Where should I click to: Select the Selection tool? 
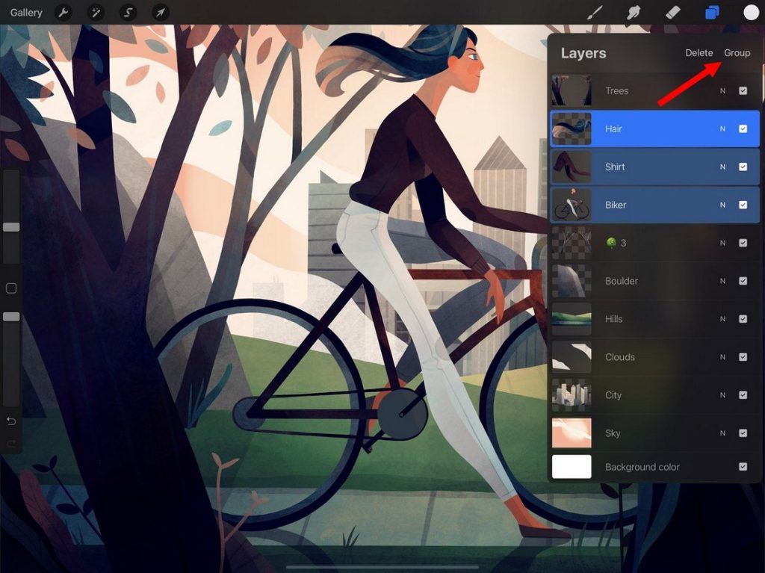(126, 12)
